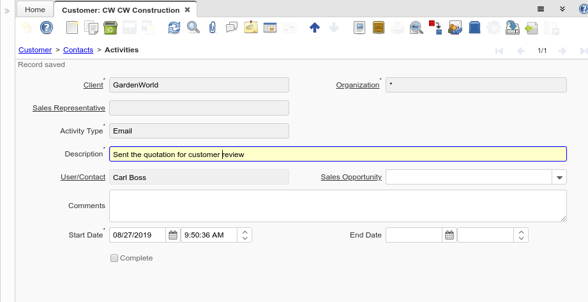Toggle the Complete checkbox
This screenshot has height=302, width=588.
point(114,258)
